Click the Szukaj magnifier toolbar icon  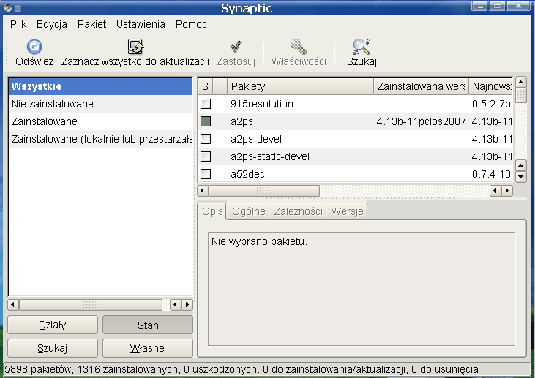[x=362, y=47]
